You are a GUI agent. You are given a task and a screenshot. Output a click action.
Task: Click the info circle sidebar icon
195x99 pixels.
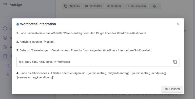(5, 28)
